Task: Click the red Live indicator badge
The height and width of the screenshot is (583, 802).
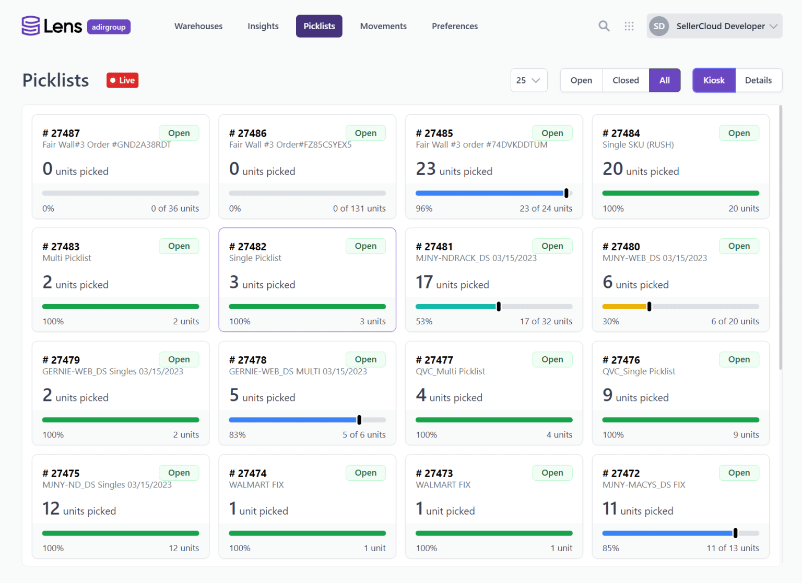Action: click(x=122, y=80)
